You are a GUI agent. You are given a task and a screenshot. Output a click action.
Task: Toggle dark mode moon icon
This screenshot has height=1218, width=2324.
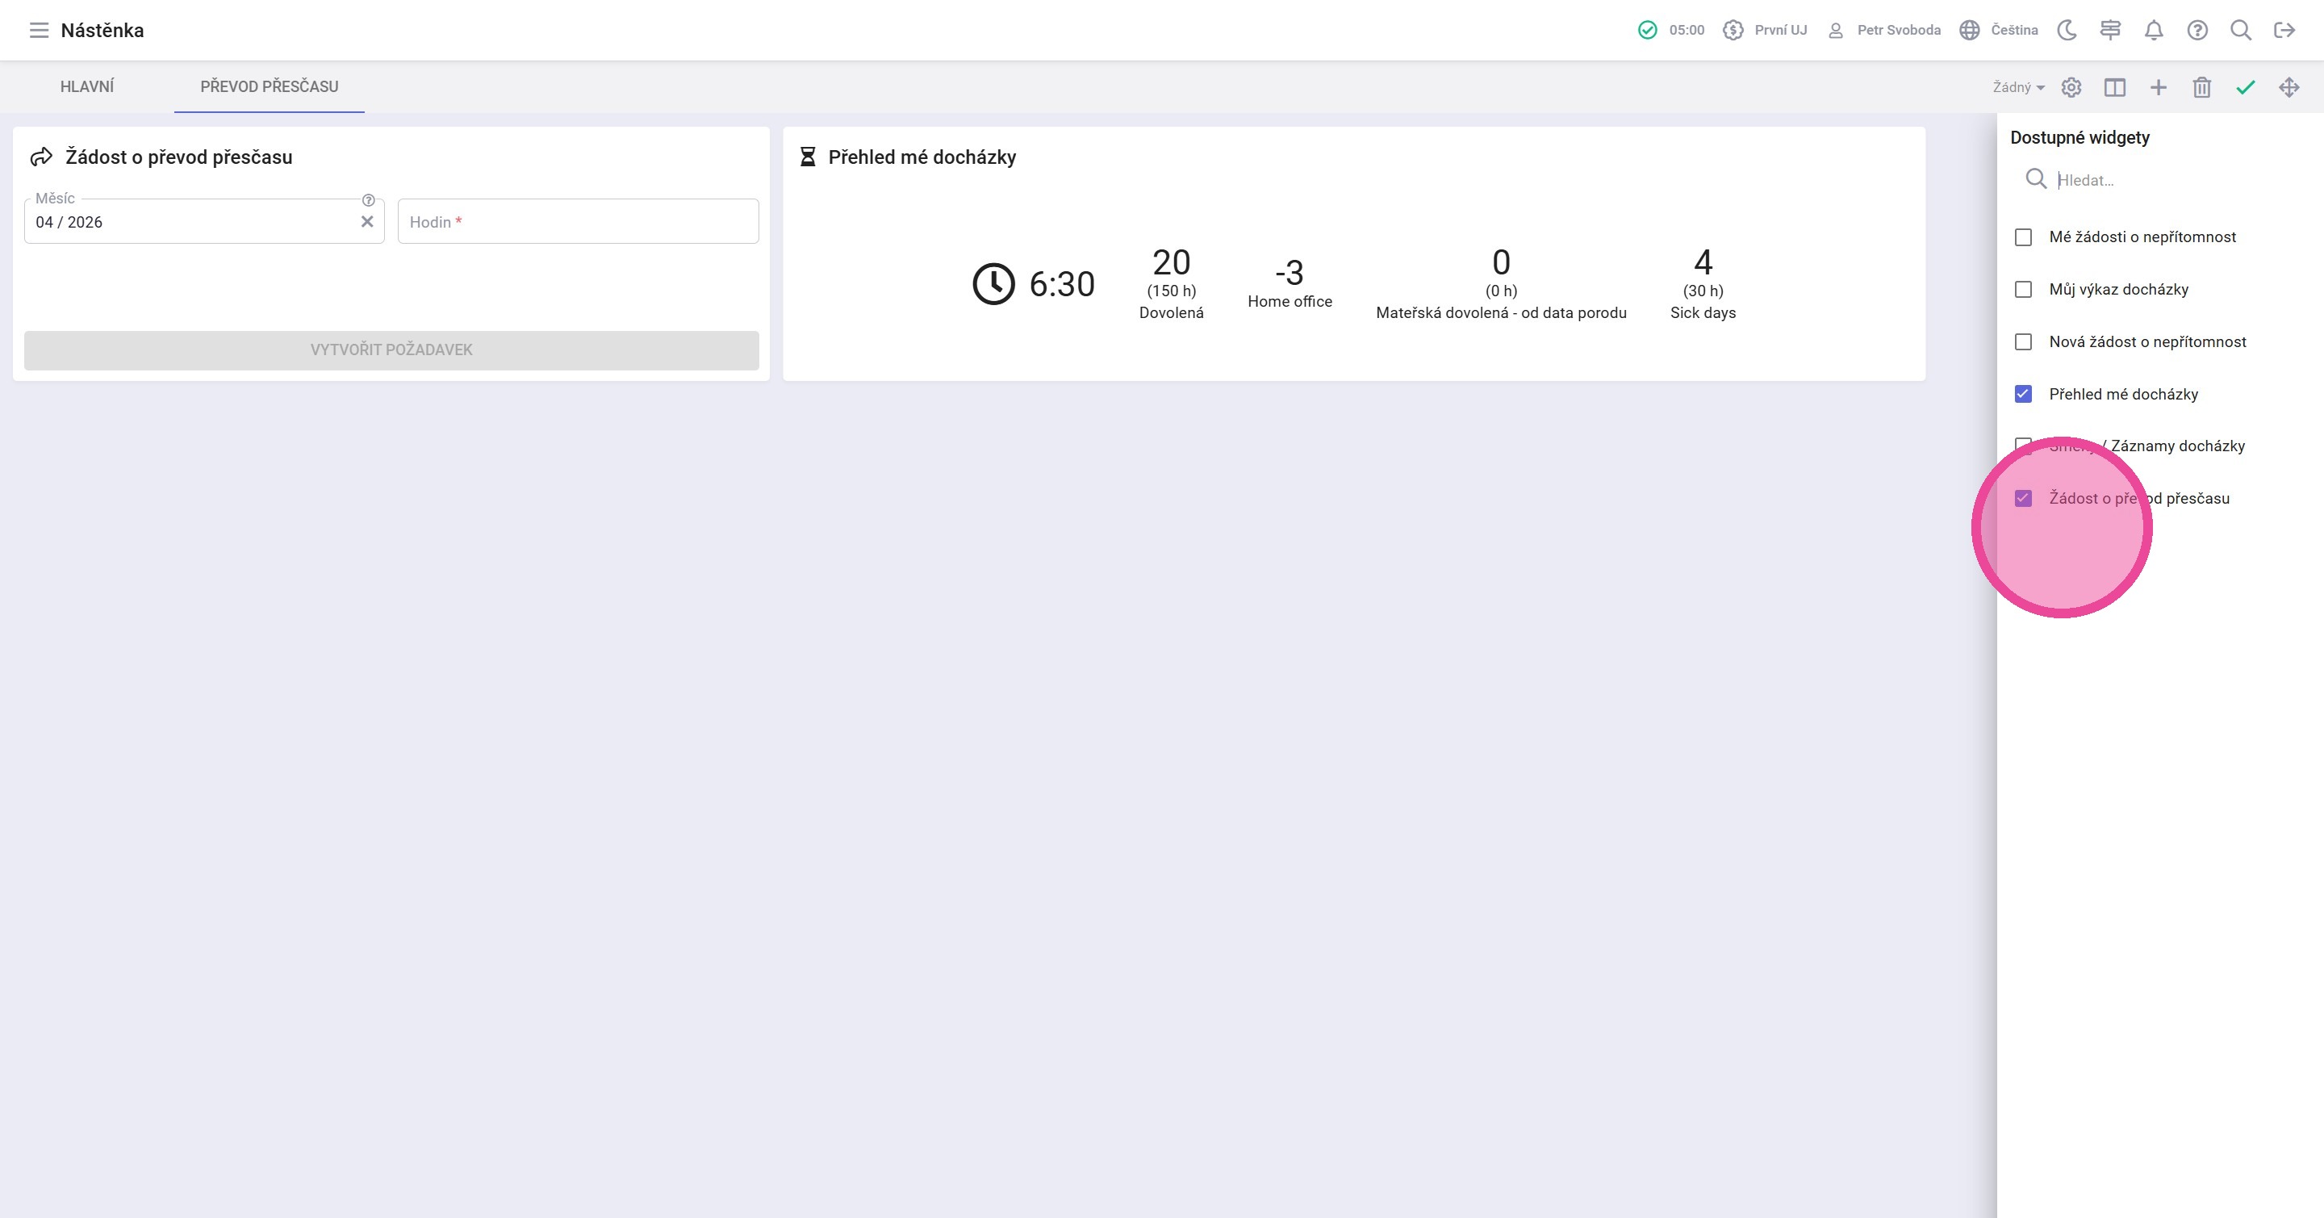[x=2067, y=31]
